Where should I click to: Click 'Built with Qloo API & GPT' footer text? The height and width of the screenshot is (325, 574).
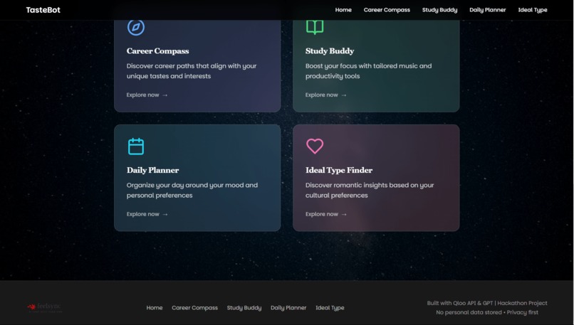tap(487, 303)
